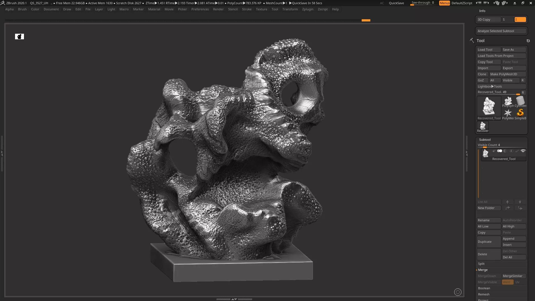Select the Cylinder3D tool icon

[x=520, y=102]
